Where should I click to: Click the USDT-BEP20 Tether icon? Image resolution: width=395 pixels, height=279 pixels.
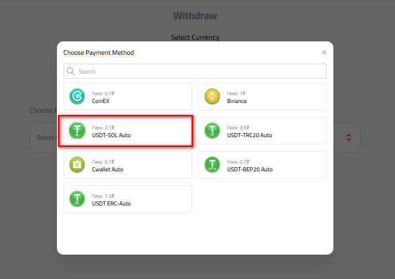click(x=212, y=165)
